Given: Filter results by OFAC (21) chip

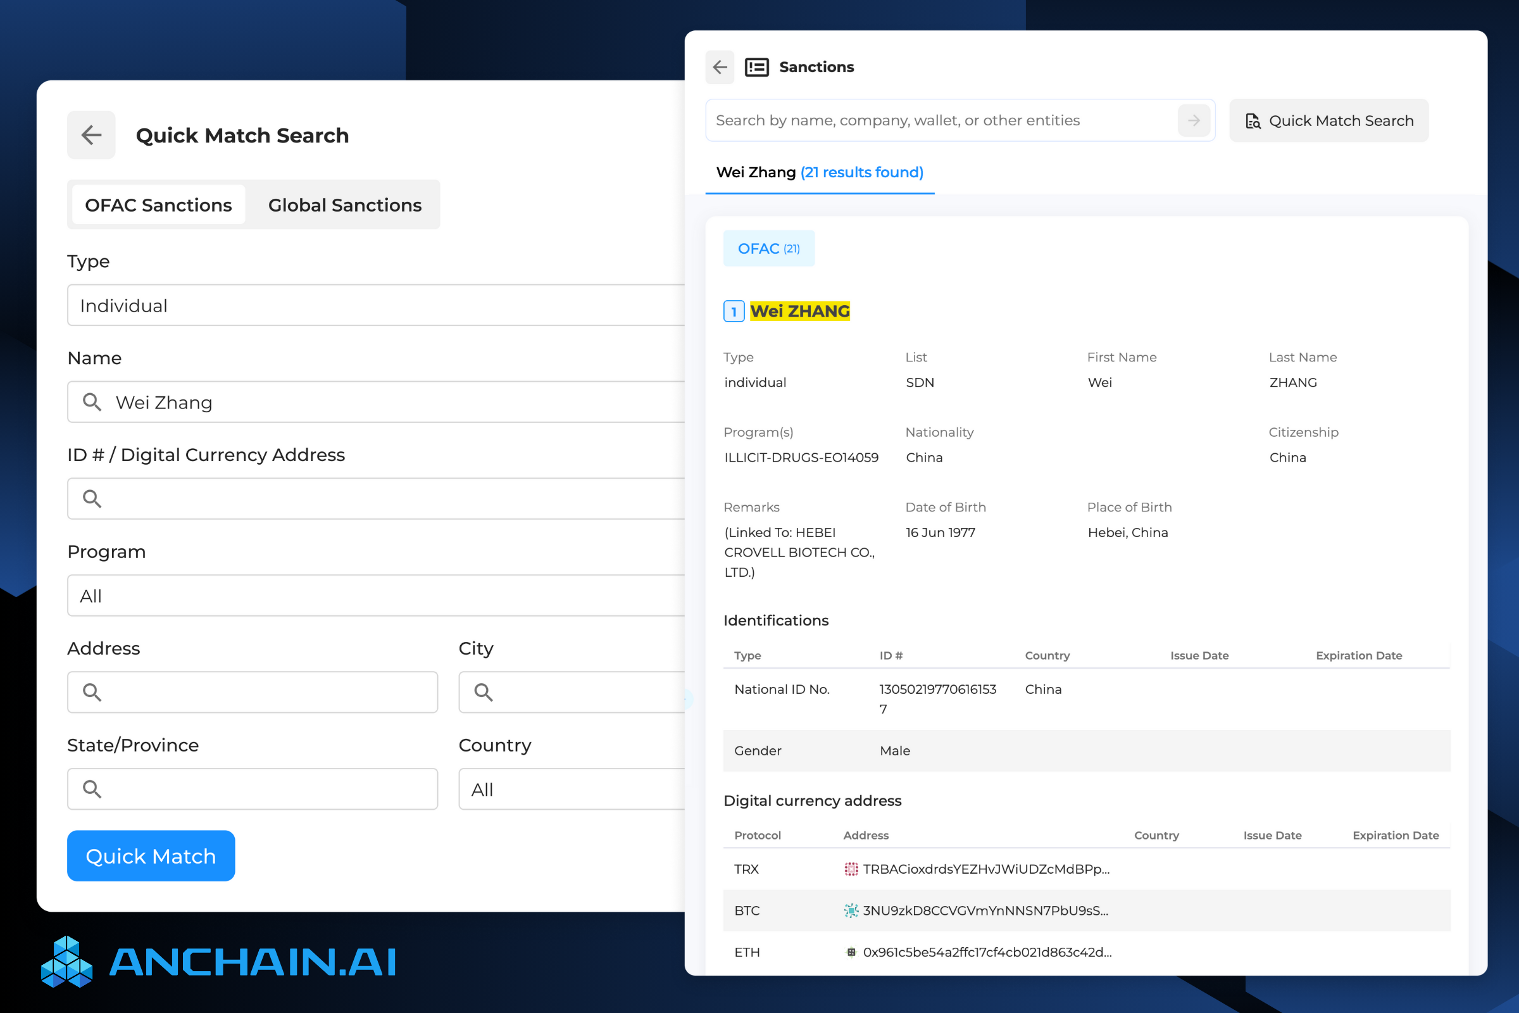Looking at the screenshot, I should tap(768, 249).
